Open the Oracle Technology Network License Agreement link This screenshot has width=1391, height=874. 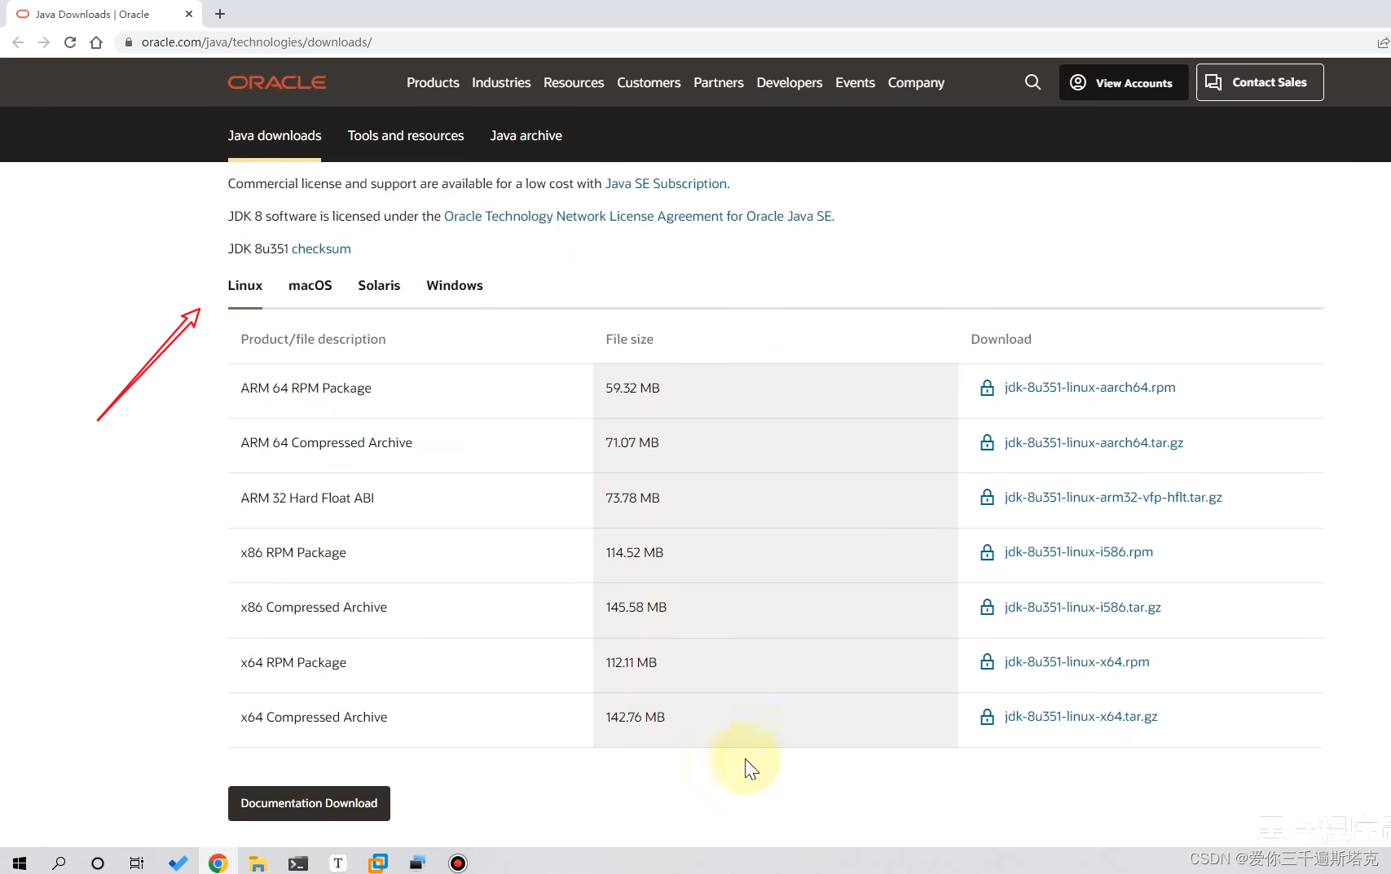point(638,216)
